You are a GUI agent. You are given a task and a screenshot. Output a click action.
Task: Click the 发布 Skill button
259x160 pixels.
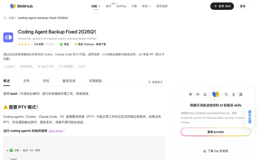[x=222, y=6]
